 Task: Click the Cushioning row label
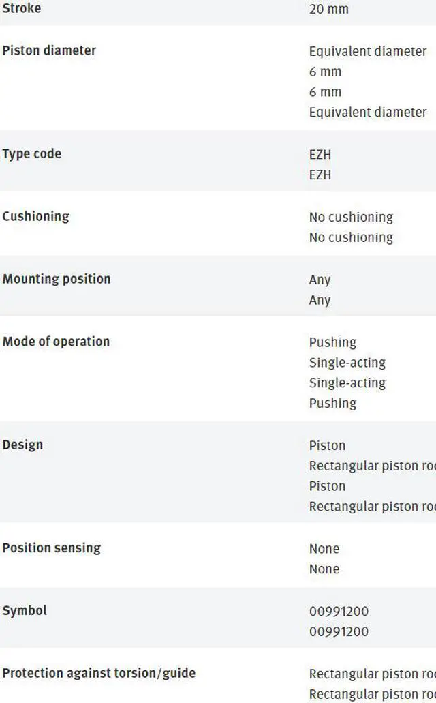pos(36,217)
